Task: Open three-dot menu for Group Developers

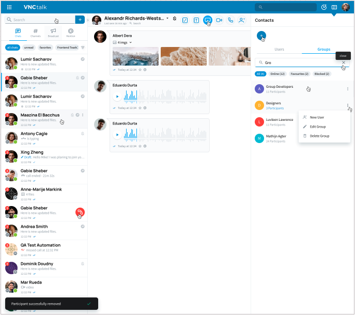Action: pos(347,89)
